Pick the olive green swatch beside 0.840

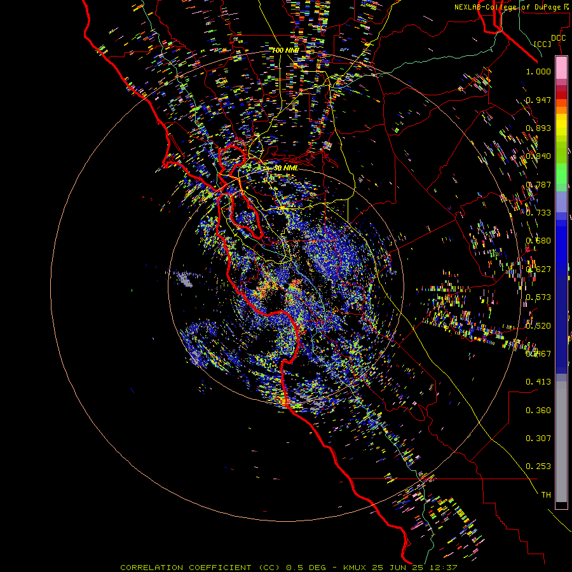[x=561, y=153]
